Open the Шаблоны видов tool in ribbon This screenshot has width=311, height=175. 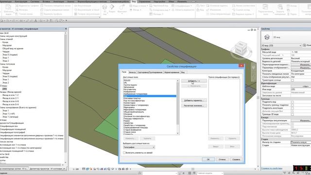point(8,10)
